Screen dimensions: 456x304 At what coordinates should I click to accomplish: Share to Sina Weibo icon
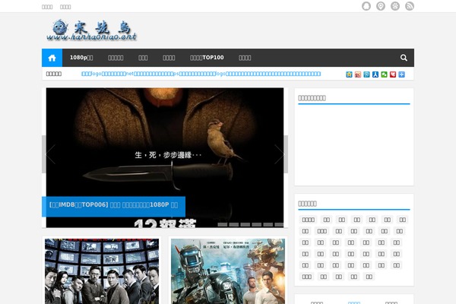coord(358,74)
